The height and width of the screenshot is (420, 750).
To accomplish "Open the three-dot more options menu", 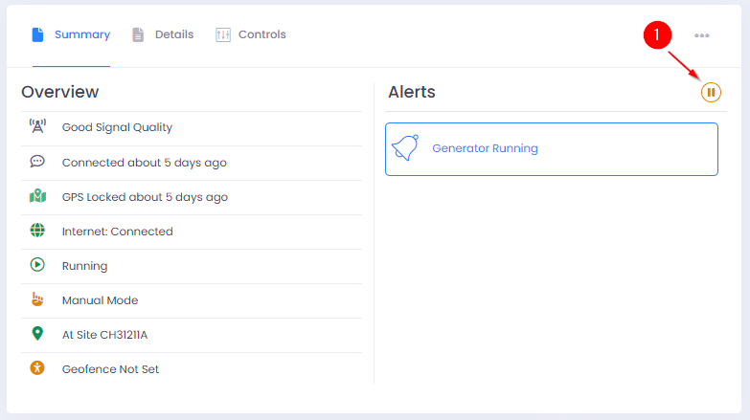I will 702,35.
